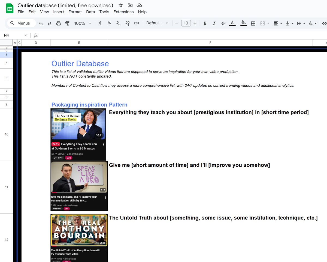Decrease decimal places
Viewport: 327px width, 262px height.
click(x=118, y=23)
